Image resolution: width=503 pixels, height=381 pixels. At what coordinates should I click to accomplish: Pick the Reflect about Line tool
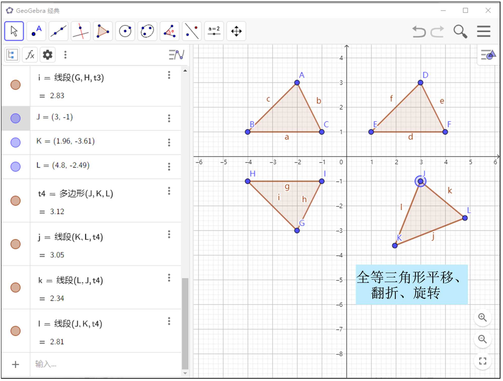(x=192, y=31)
